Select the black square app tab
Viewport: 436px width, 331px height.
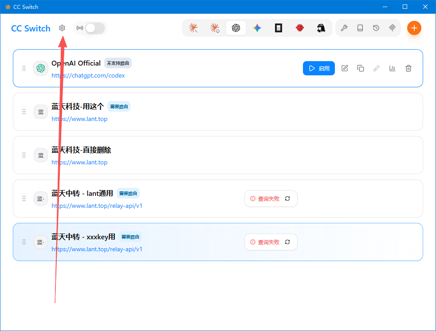click(x=279, y=28)
